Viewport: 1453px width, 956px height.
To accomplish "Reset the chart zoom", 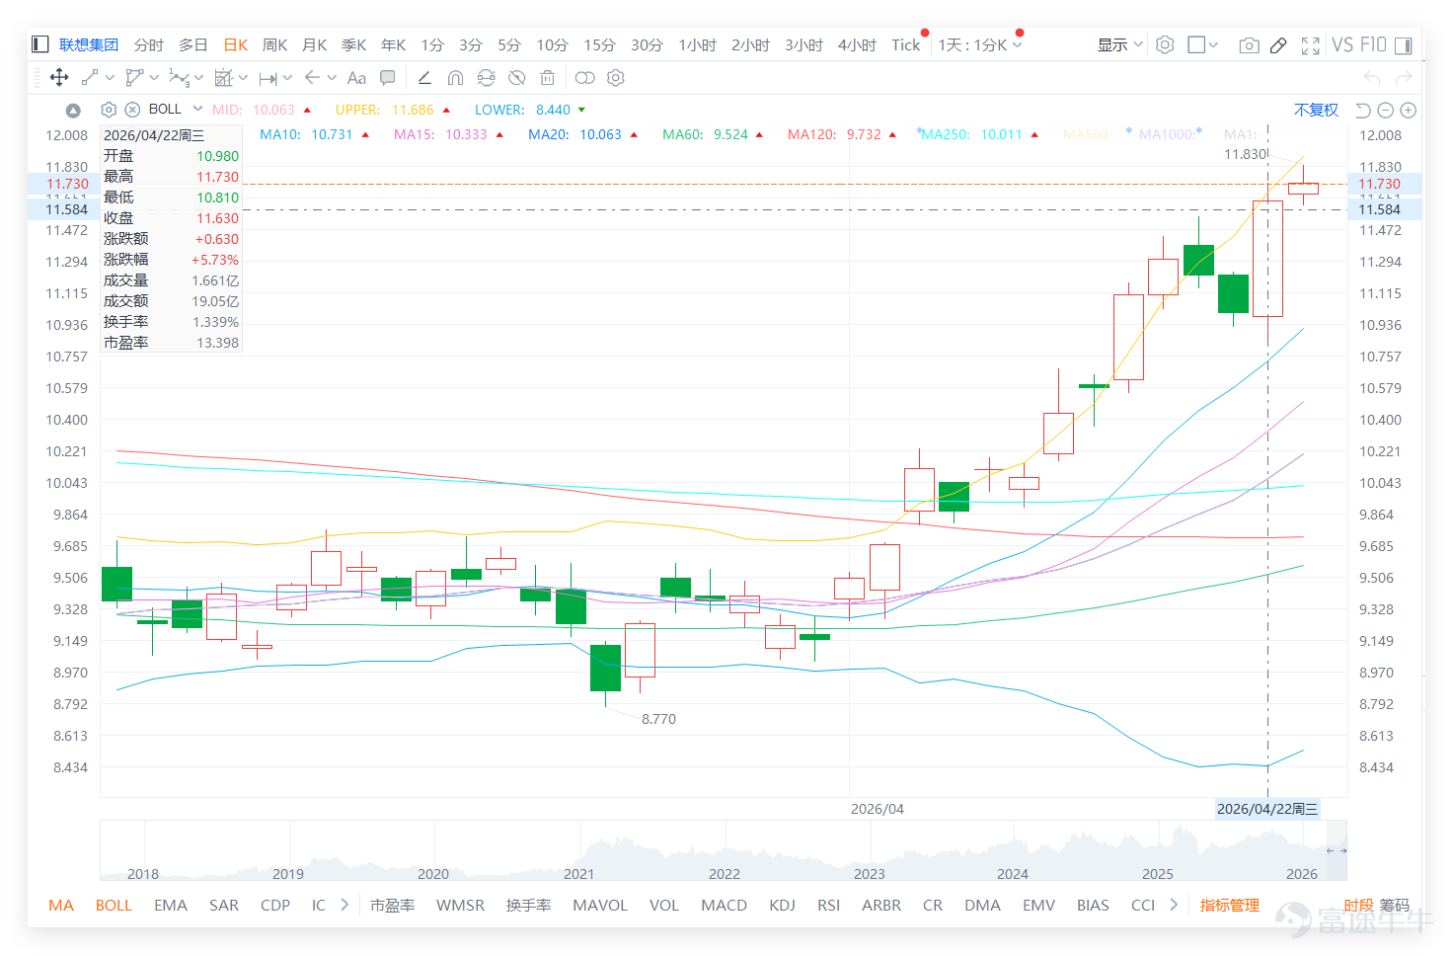I will [x=1363, y=110].
